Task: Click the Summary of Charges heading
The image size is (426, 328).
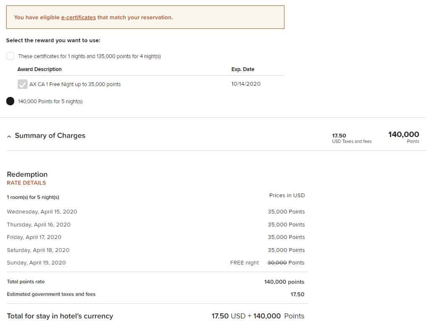Action: pos(50,135)
